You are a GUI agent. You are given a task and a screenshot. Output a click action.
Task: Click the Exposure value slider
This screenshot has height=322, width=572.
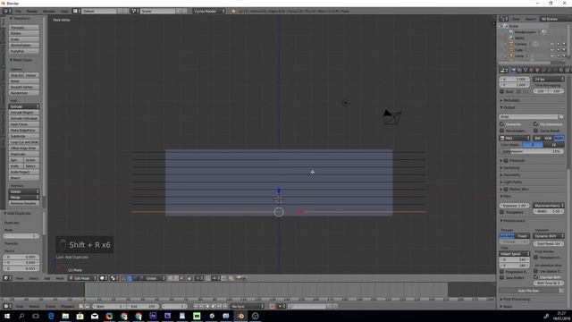(x=515, y=206)
